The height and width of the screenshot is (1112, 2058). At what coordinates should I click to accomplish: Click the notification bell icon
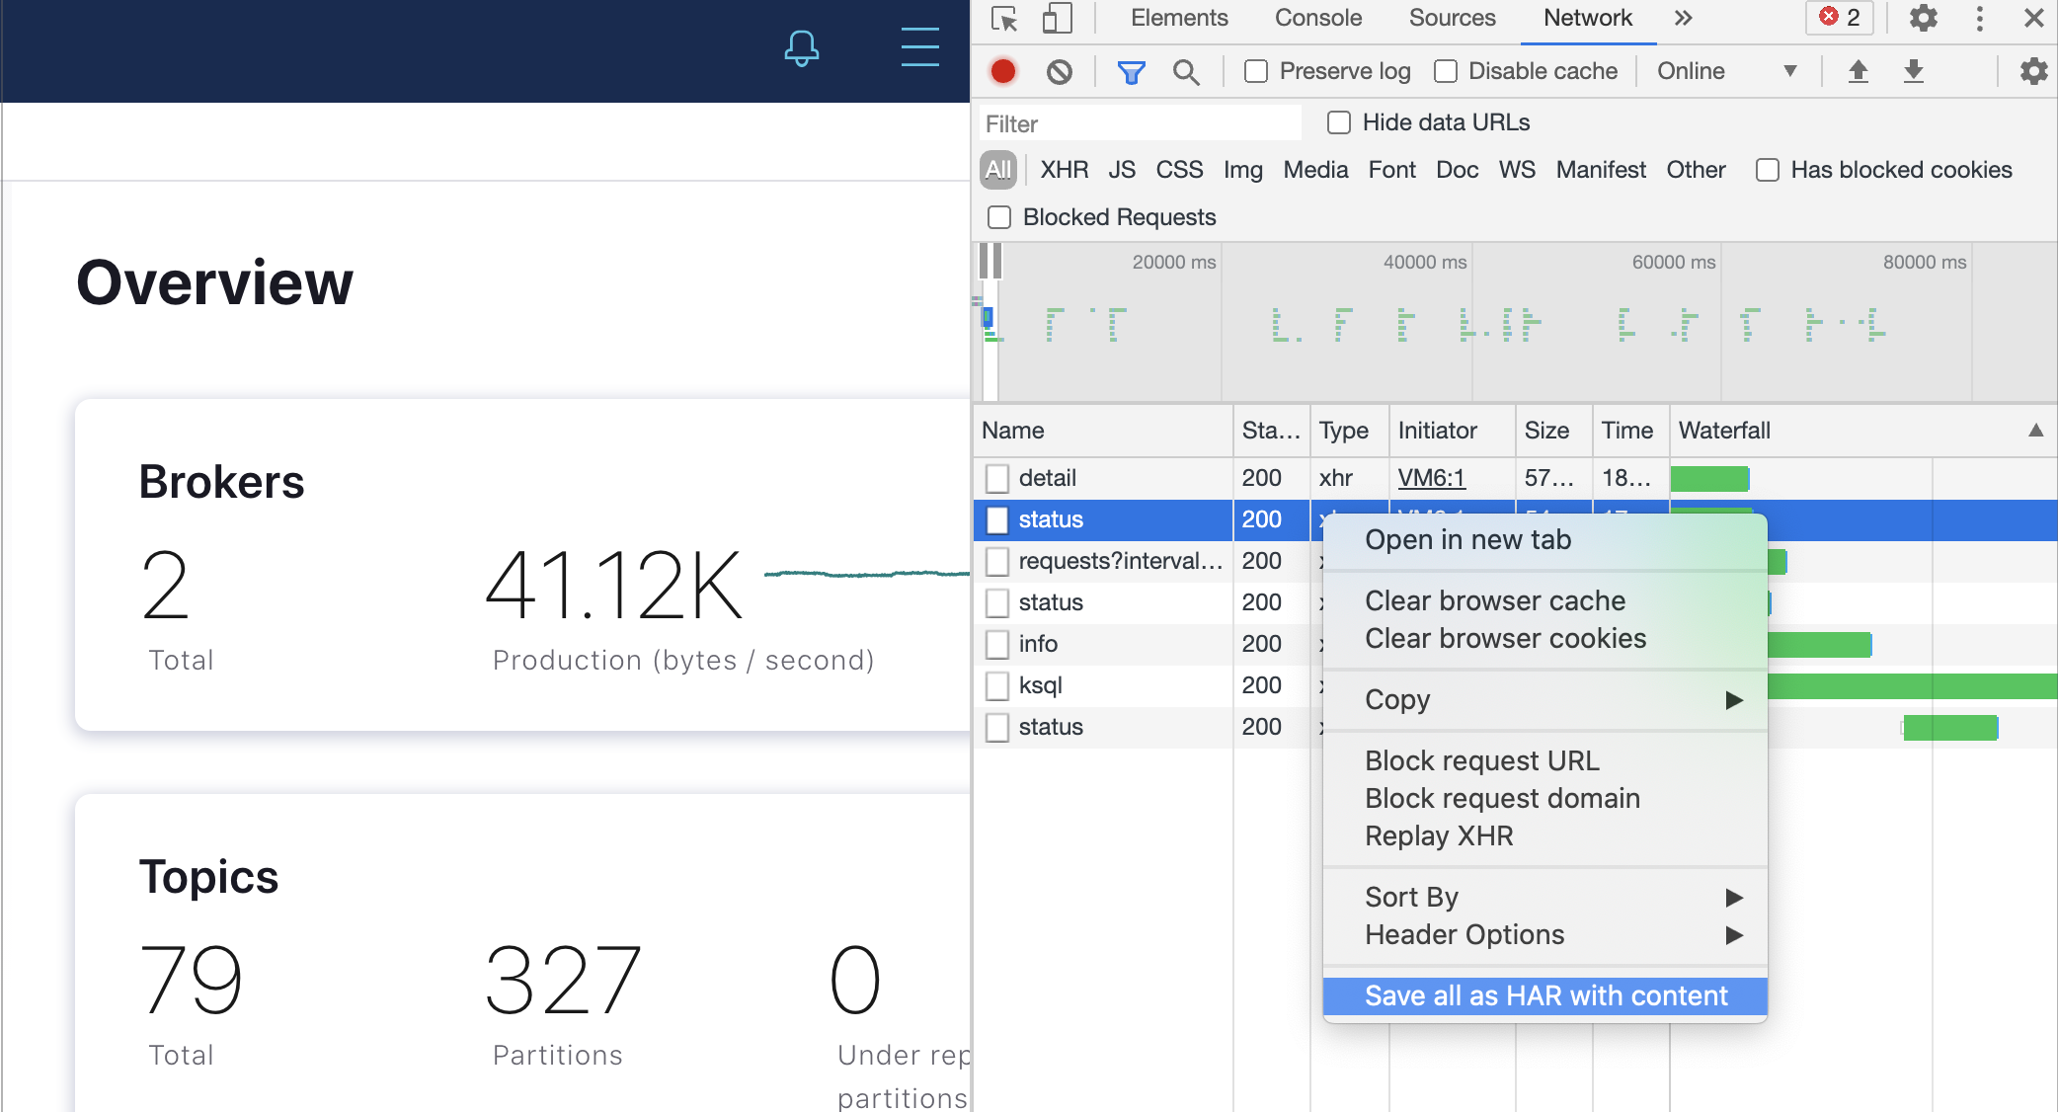801,47
